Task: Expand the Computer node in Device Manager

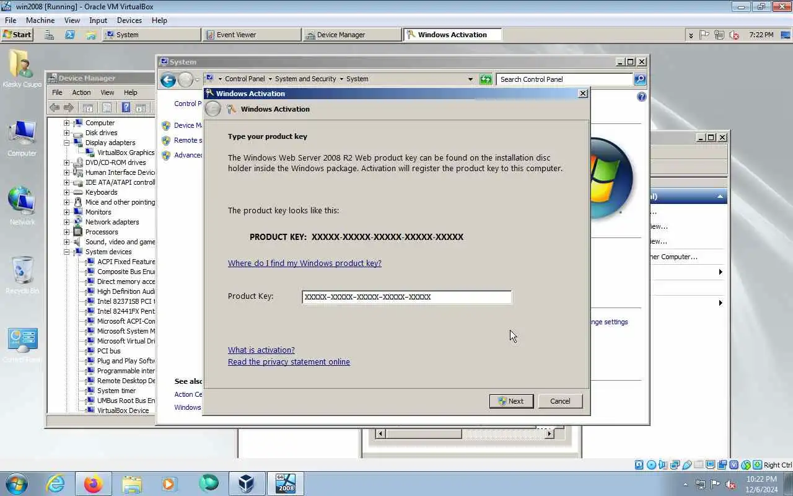Action: point(67,123)
